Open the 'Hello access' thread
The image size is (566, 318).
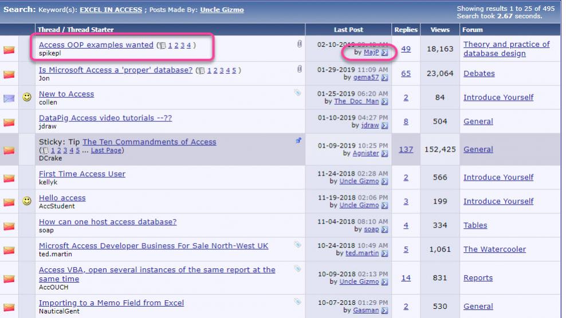coord(62,198)
